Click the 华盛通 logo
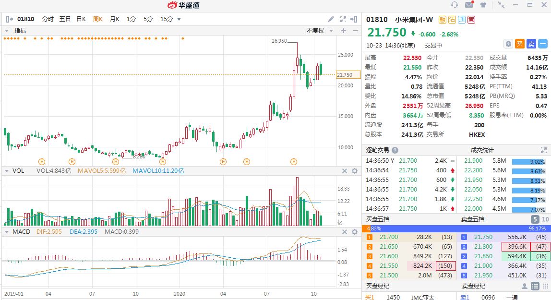 (183, 5)
